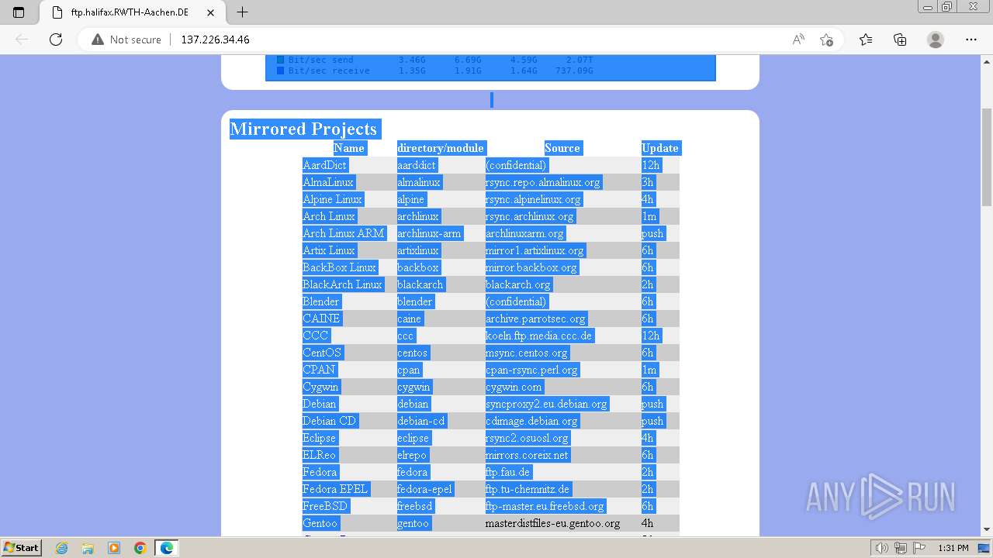Click the directory/module column header
This screenshot has height=558, width=993.
[441, 148]
